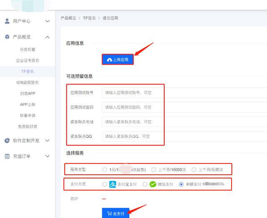Click the 产品概览 cube icon
This screenshot has height=218, width=267.
(7, 37)
